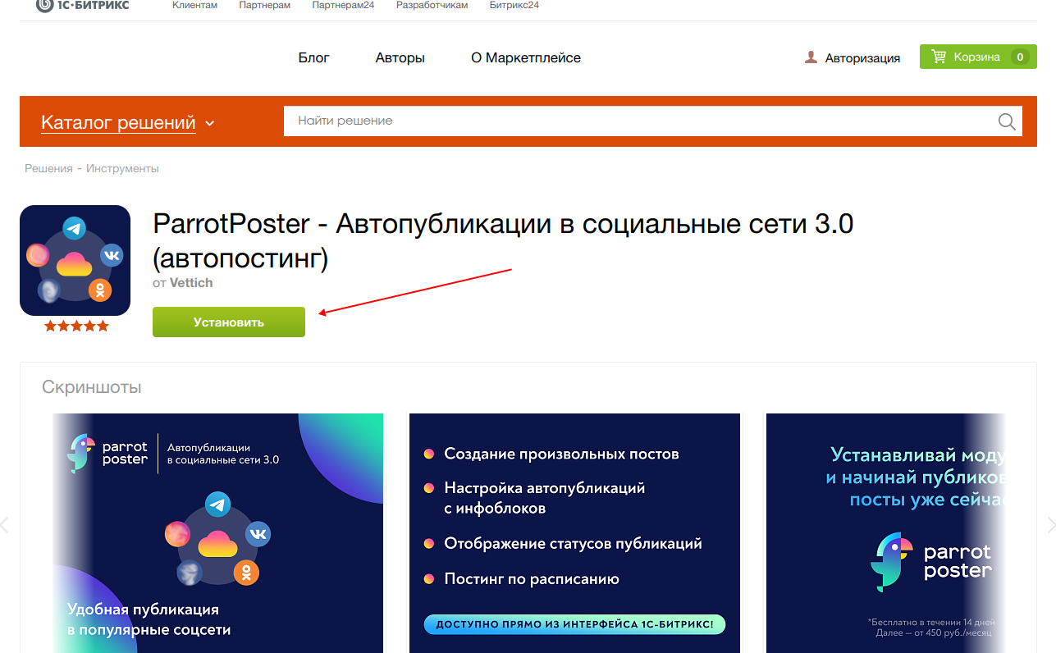This screenshot has width=1056, height=653.
Task: Open the Партнерам24 top link
Action: coord(343,6)
